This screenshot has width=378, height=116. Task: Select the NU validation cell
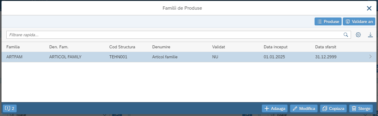215,57
